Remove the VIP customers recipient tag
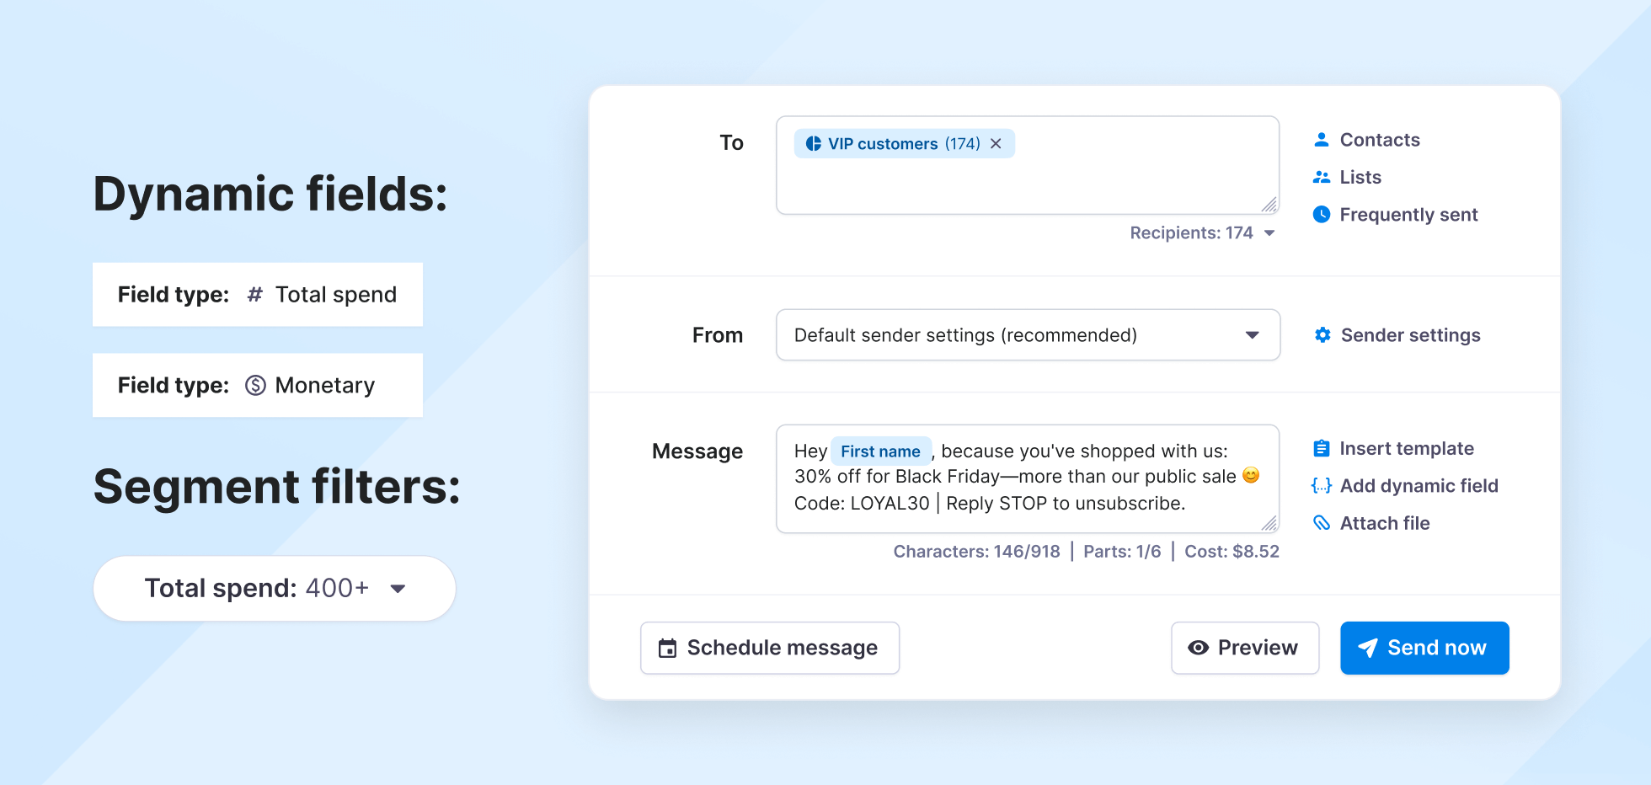 tap(996, 144)
